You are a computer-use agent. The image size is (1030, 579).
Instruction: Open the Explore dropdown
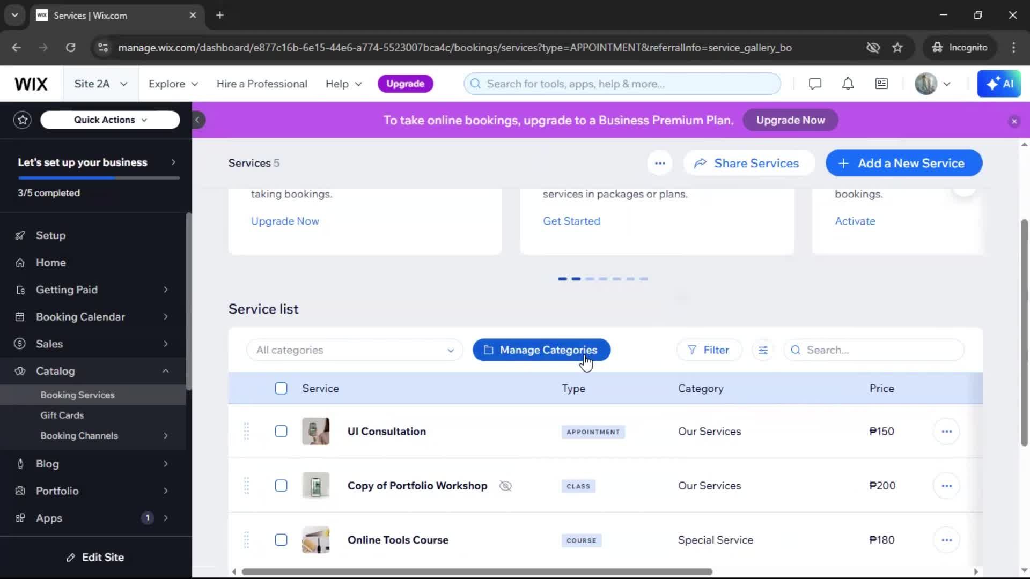(x=173, y=84)
